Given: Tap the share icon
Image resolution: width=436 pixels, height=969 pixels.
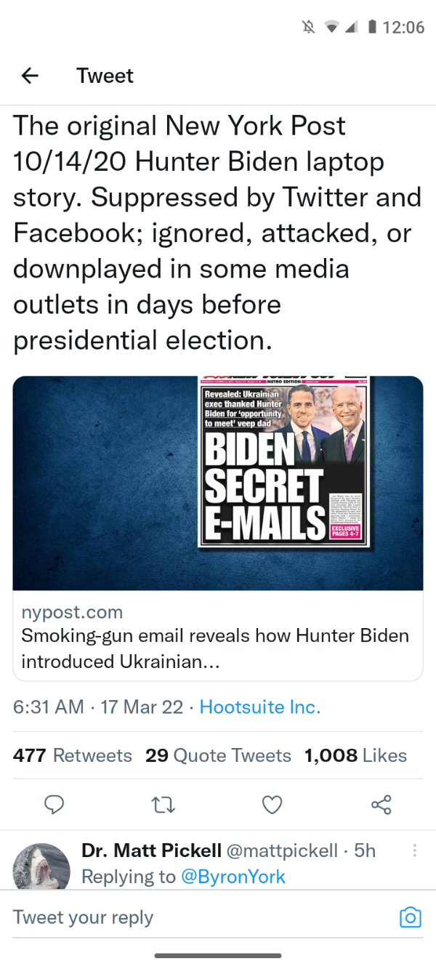Looking at the screenshot, I should (381, 805).
